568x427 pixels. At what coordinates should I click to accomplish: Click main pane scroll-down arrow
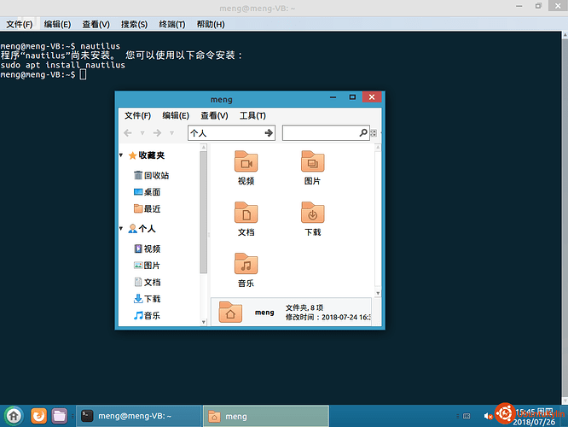(x=378, y=293)
